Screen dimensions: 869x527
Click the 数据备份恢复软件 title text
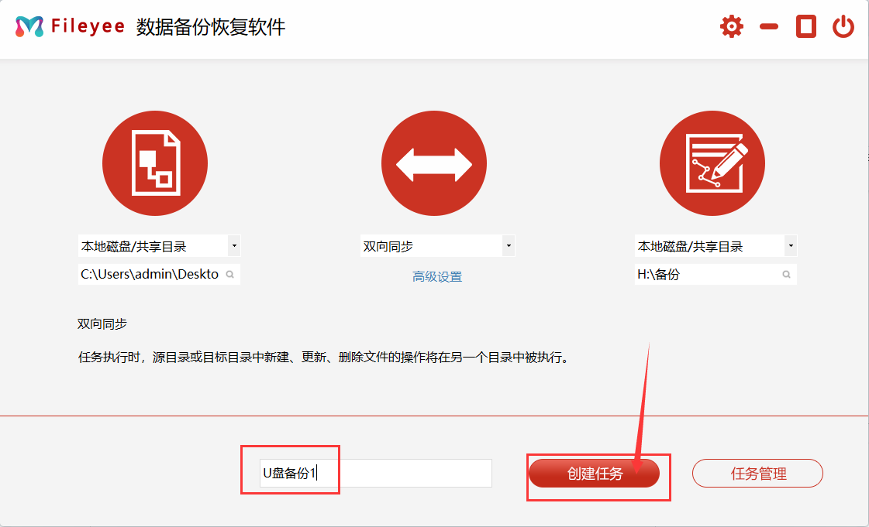coord(211,27)
